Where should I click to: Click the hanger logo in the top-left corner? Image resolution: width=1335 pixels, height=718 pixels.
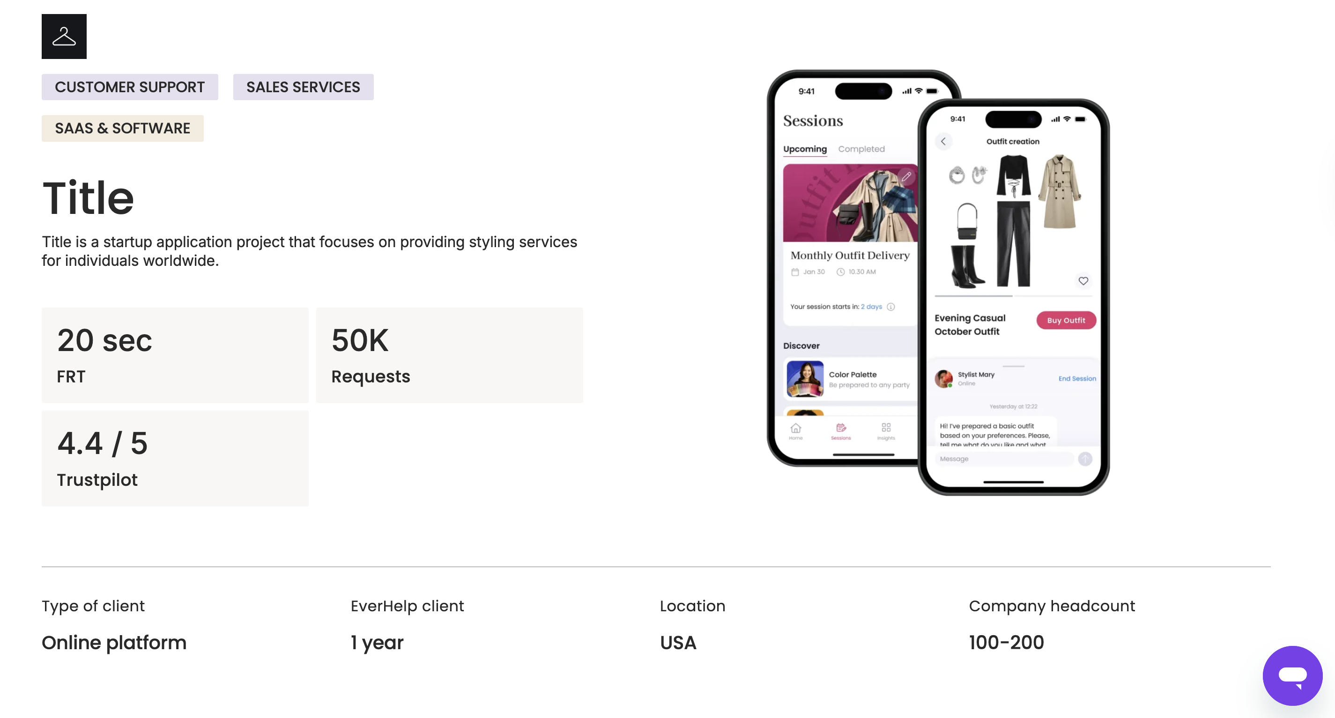click(64, 36)
